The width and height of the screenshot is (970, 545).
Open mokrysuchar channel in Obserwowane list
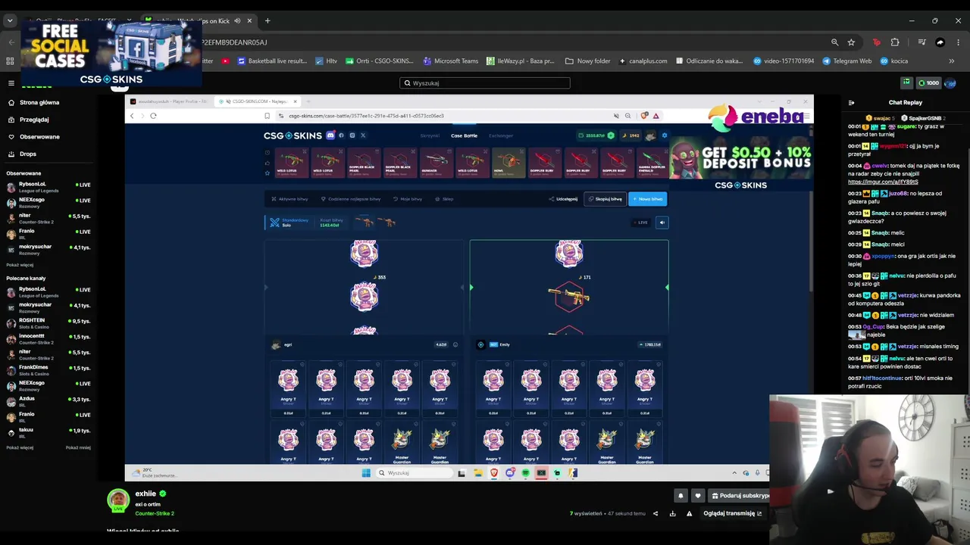point(48,248)
